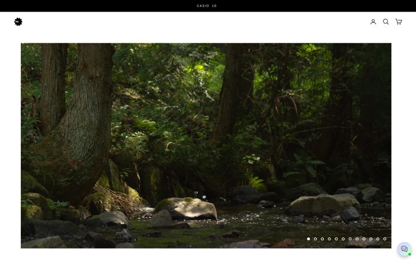This screenshot has width=416, height=260.
Task: Open the shopping cart icon
Action: [x=399, y=22]
